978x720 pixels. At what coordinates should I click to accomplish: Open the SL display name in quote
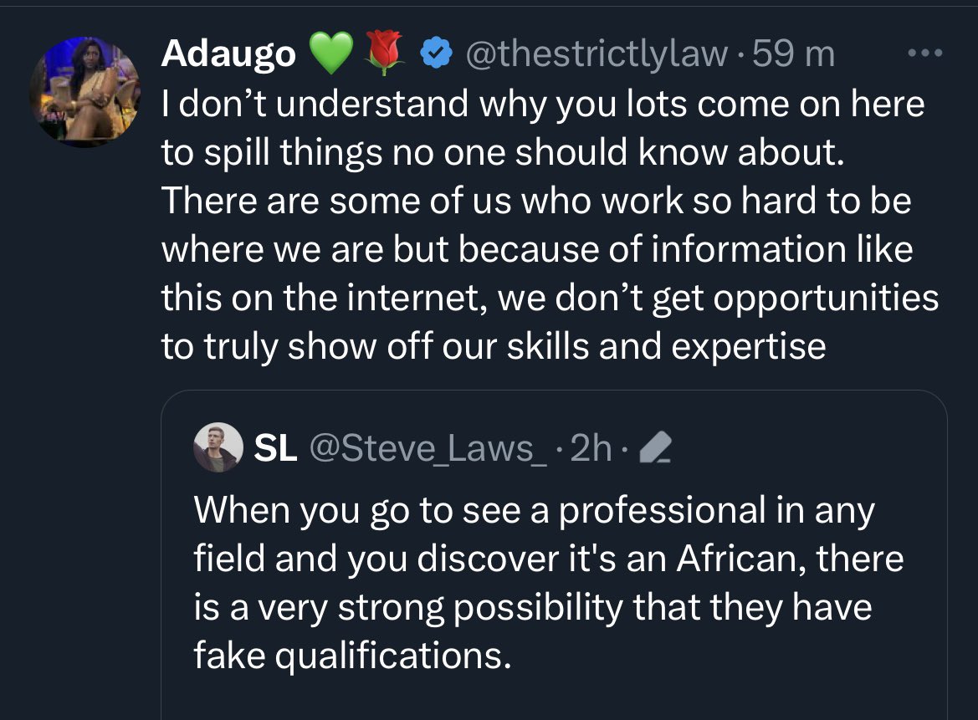click(274, 449)
